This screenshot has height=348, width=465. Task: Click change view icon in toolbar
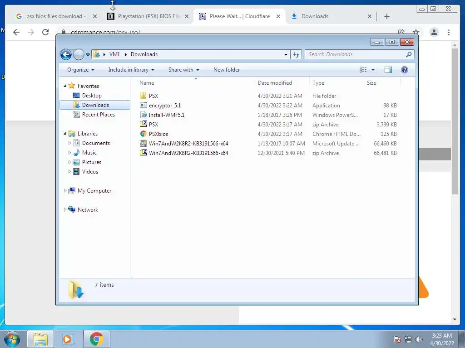coord(363,70)
